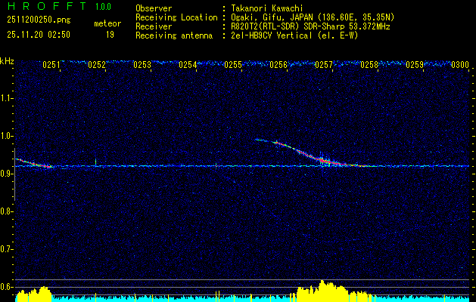476x302 pixels.
Task: Select the 0257 time marker
Action: pos(324,66)
